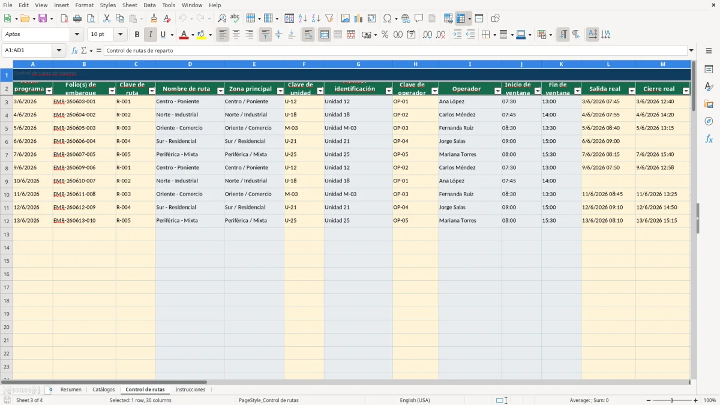This screenshot has width=720, height=405.
Task: Open the Data menu
Action: click(149, 5)
